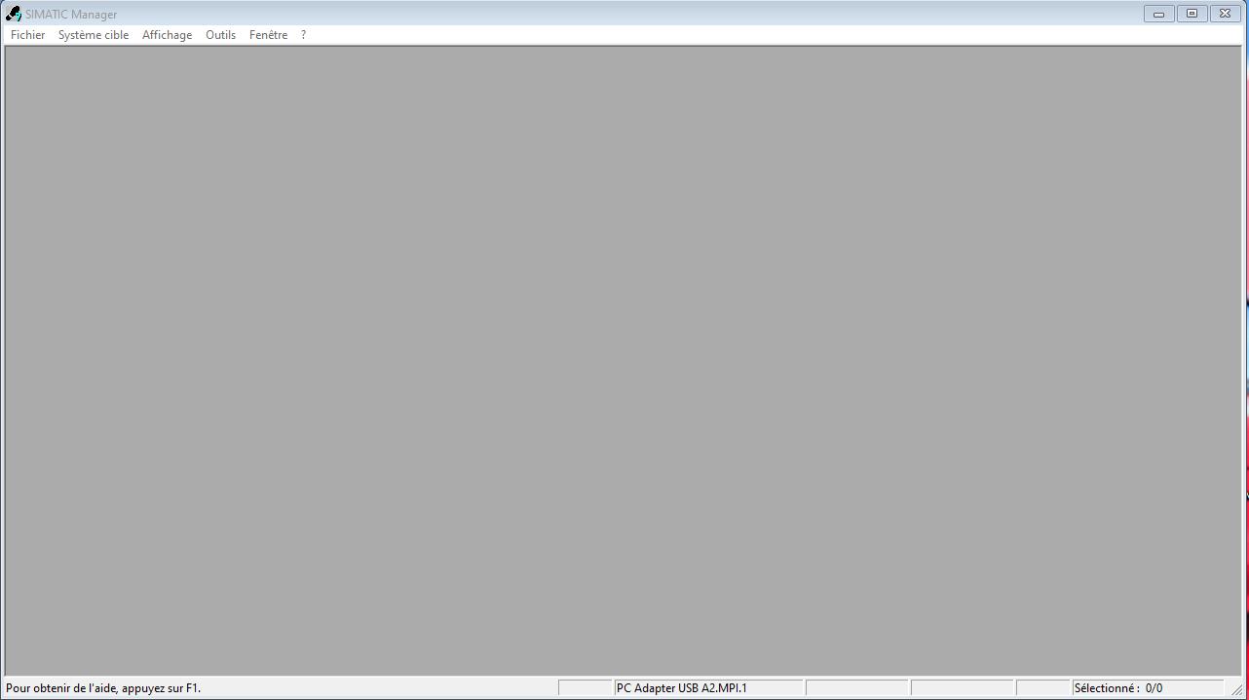Screen dimensions: 1249x700
Task: Open the Outils menu
Action: (220, 35)
